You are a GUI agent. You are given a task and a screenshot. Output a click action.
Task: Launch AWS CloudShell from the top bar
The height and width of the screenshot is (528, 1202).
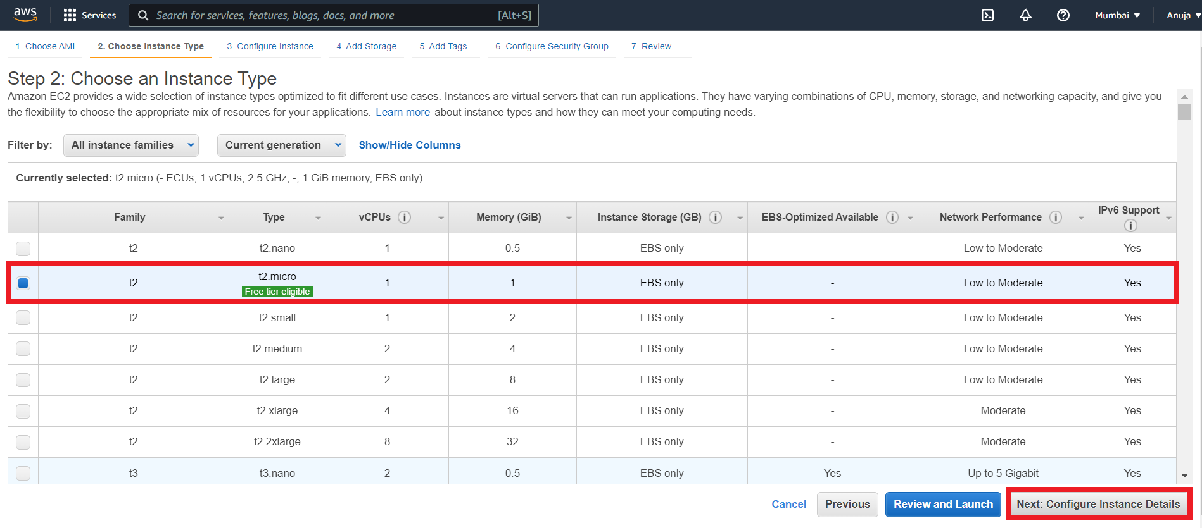pyautogui.click(x=987, y=15)
